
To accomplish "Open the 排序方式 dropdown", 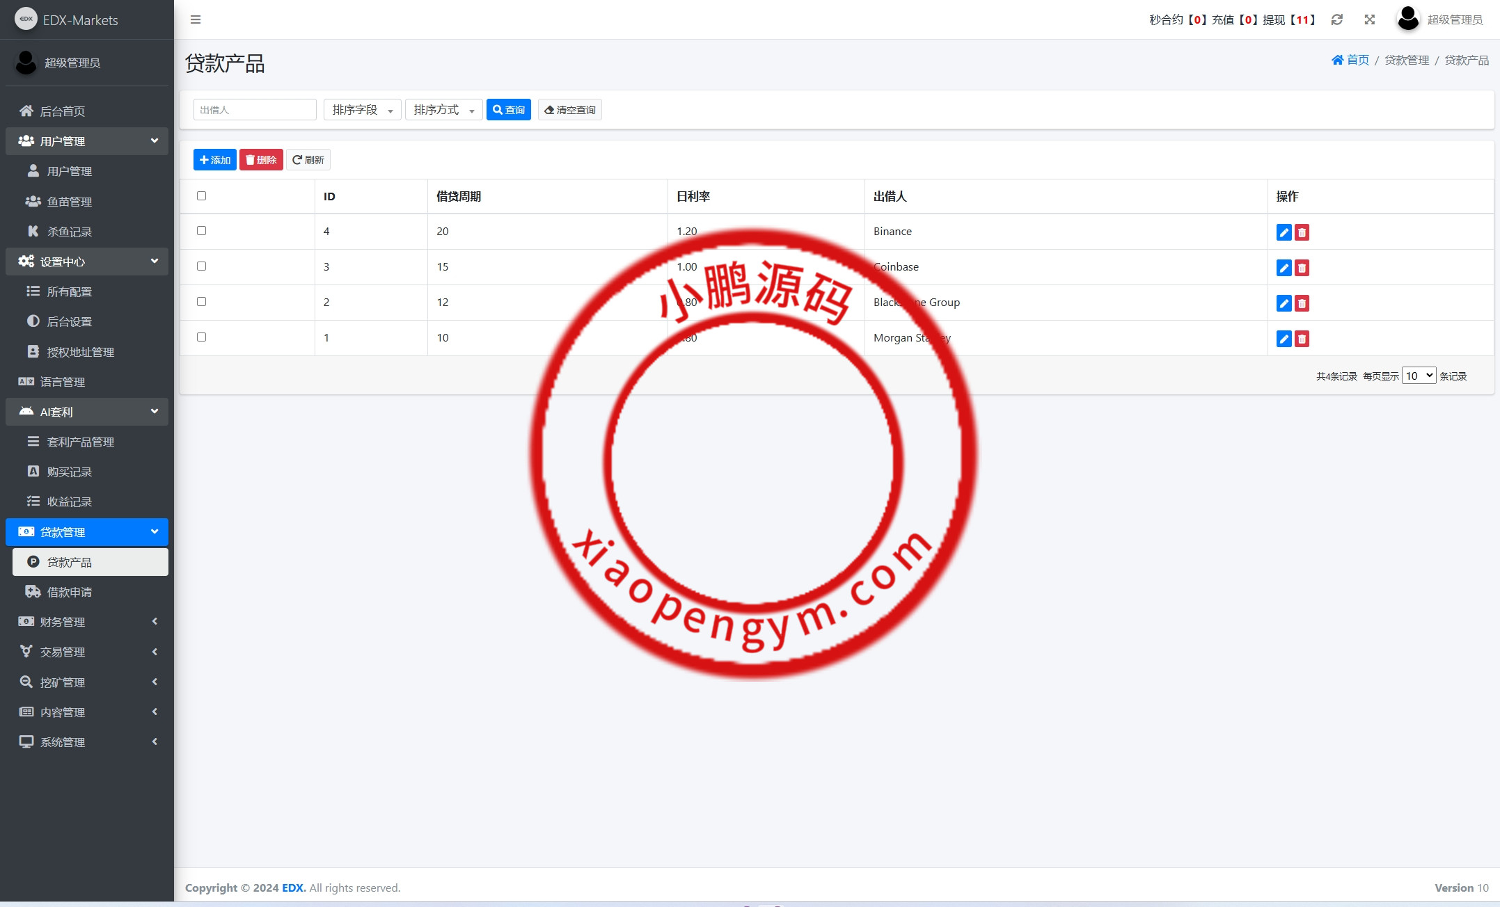I will coord(443,110).
